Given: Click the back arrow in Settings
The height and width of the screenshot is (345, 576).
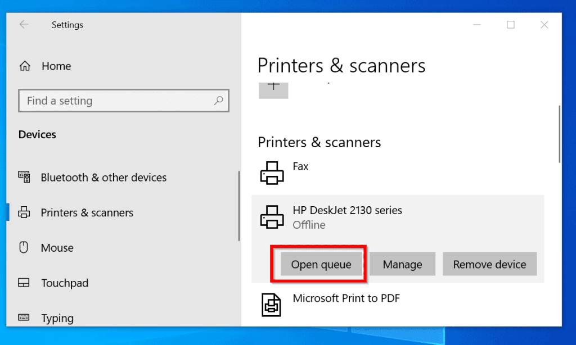Looking at the screenshot, I should click(24, 25).
